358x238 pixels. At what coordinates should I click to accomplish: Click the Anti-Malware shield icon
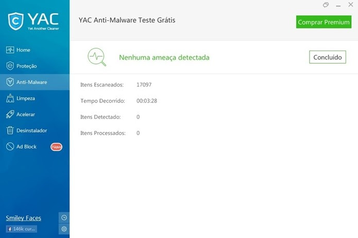click(10, 82)
